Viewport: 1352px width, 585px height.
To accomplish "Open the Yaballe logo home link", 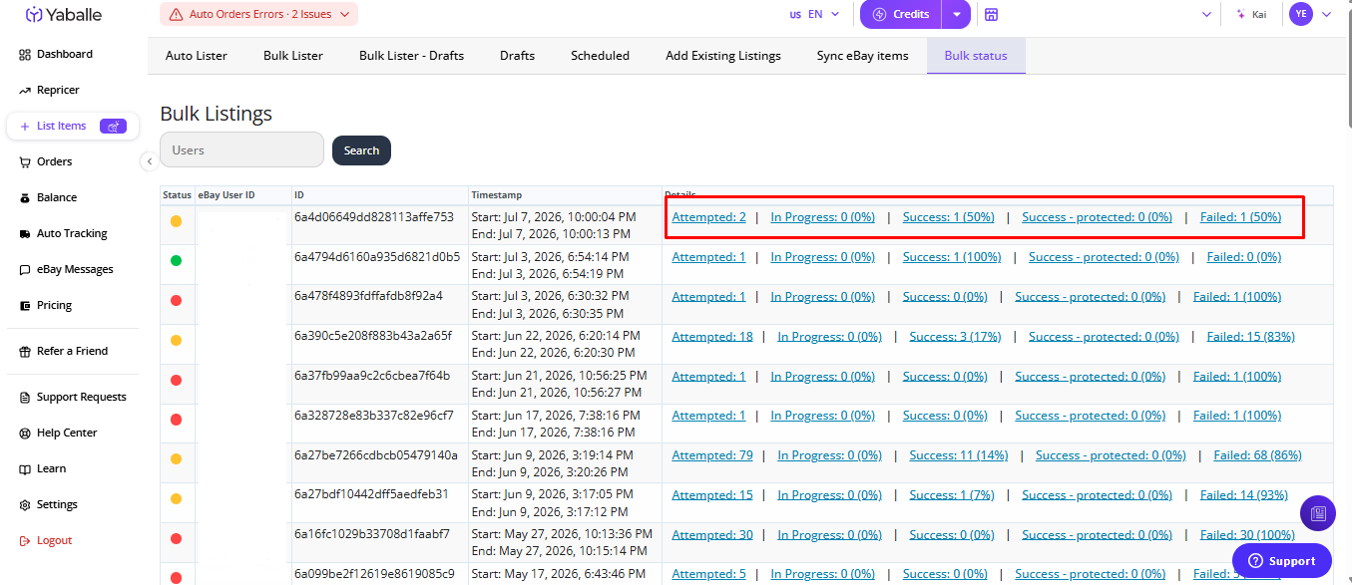I will (x=64, y=15).
